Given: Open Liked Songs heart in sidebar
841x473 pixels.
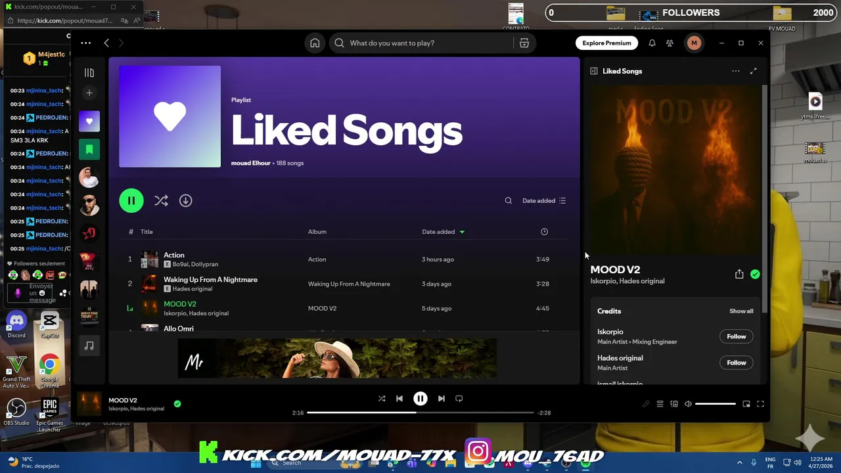Looking at the screenshot, I should pyautogui.click(x=89, y=122).
